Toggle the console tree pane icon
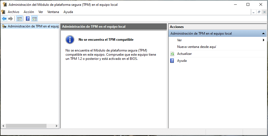 tap(19, 19)
